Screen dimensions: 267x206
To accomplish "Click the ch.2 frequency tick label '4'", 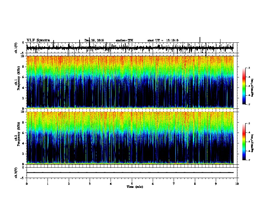I will [x=24, y=143].
